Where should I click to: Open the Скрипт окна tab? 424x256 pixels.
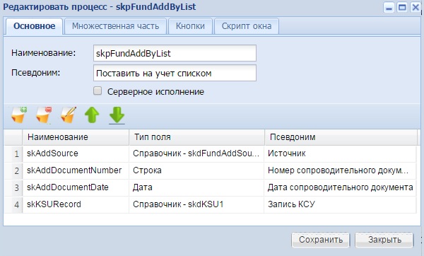pyautogui.click(x=247, y=26)
